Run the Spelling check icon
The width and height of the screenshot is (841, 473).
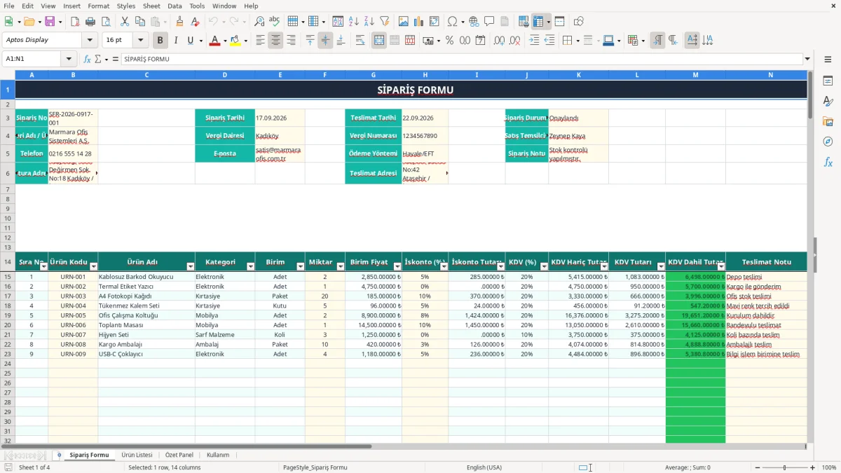click(x=274, y=22)
